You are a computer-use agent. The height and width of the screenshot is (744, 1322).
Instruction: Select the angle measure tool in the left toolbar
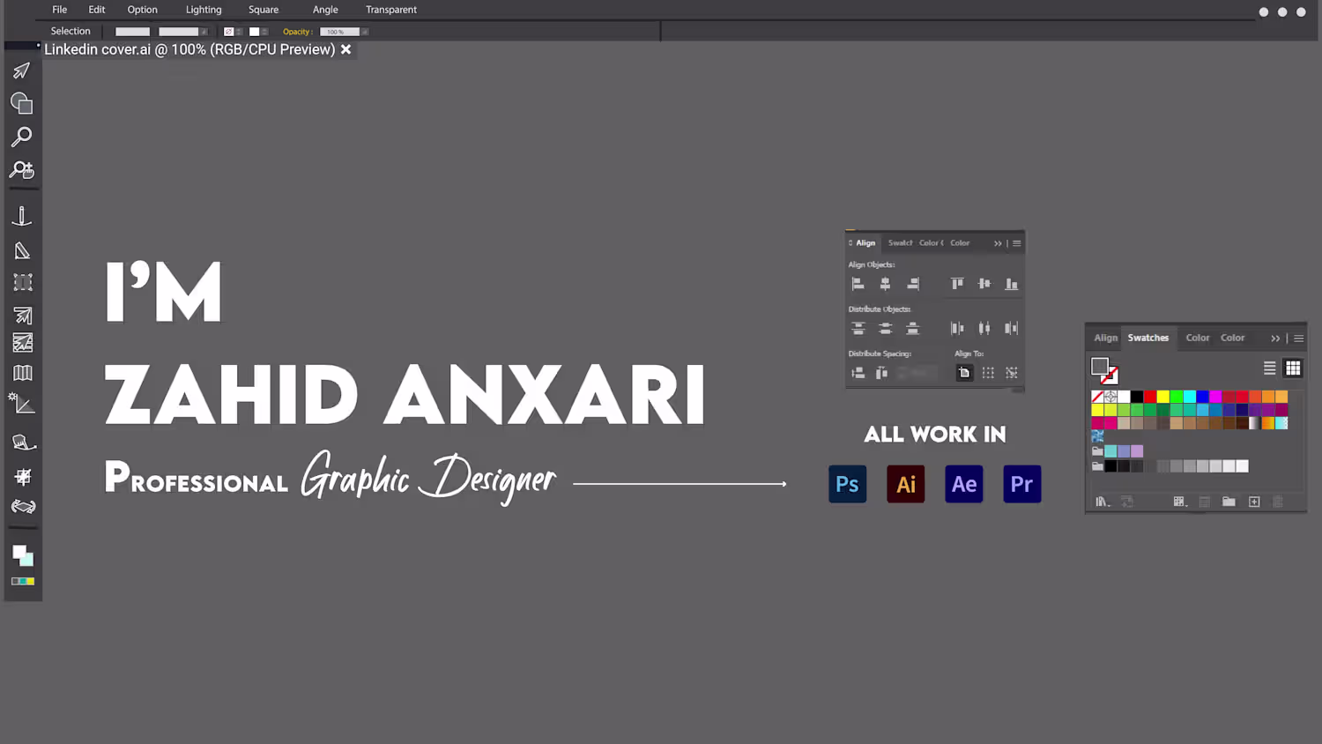(22, 404)
